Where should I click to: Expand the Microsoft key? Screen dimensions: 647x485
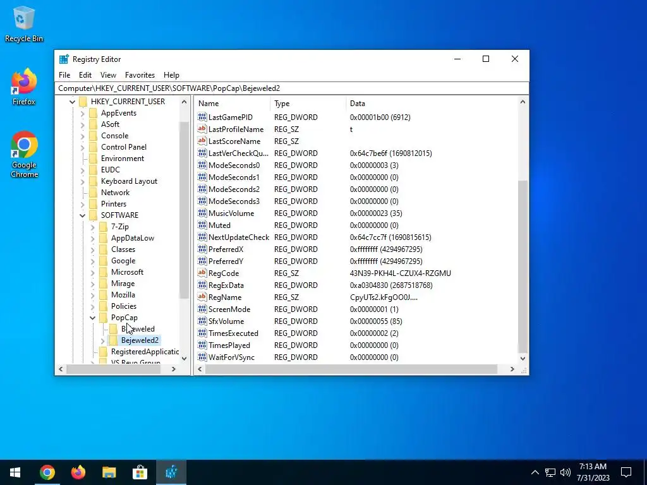(92, 272)
